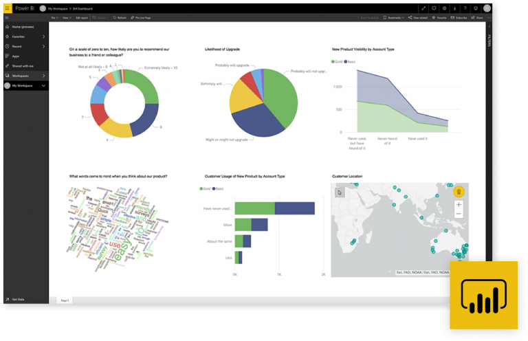This screenshot has width=528, height=341.
Task: Open the Explore dropdown
Action: pos(101,18)
